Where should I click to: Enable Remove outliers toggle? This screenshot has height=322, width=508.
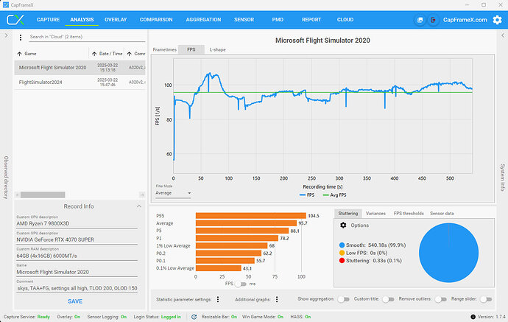click(x=440, y=299)
